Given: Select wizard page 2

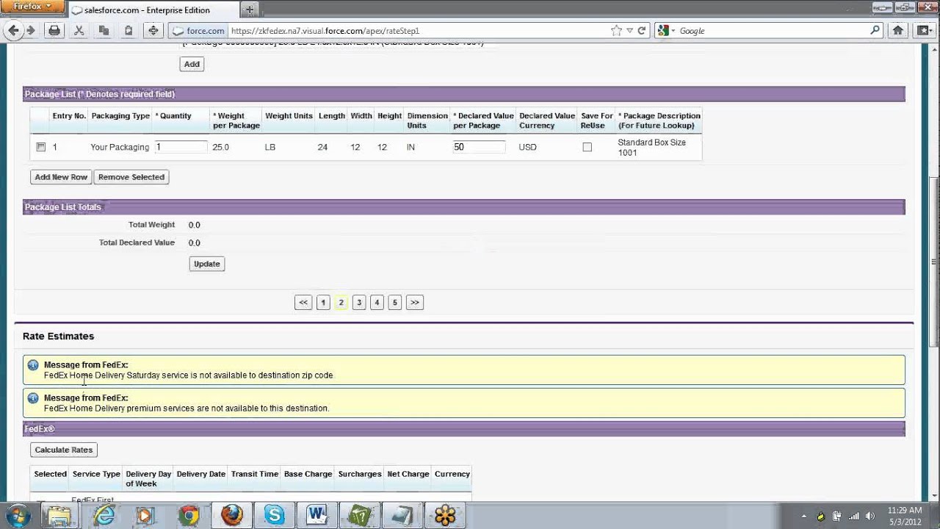Looking at the screenshot, I should click(x=341, y=303).
